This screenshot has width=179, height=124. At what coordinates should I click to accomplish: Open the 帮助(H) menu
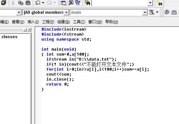point(112,22)
